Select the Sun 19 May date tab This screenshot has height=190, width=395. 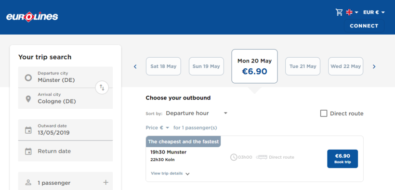(206, 66)
